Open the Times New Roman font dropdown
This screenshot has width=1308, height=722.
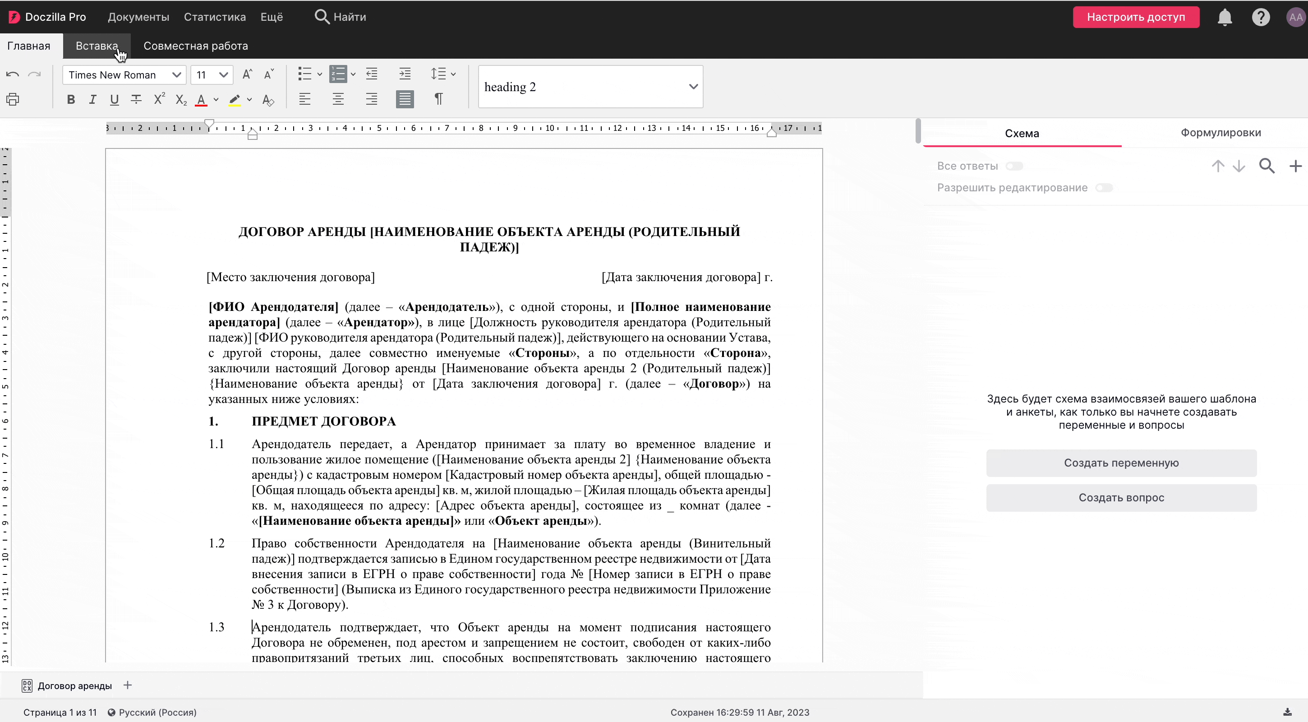(x=124, y=75)
